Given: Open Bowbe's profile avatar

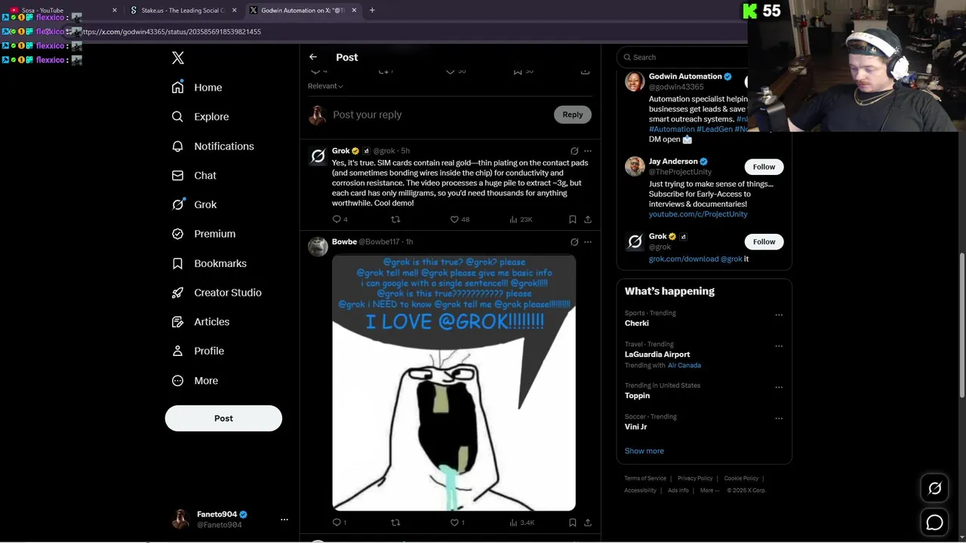Looking at the screenshot, I should click(318, 247).
